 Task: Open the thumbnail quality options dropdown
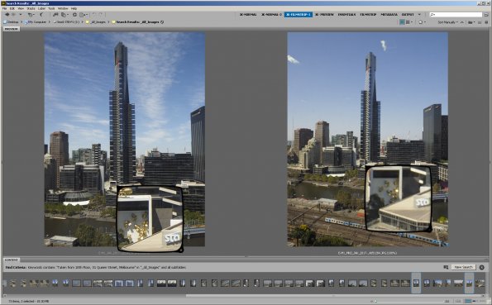(409, 22)
